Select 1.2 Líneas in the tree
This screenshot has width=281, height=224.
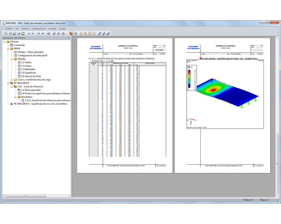click(26, 66)
